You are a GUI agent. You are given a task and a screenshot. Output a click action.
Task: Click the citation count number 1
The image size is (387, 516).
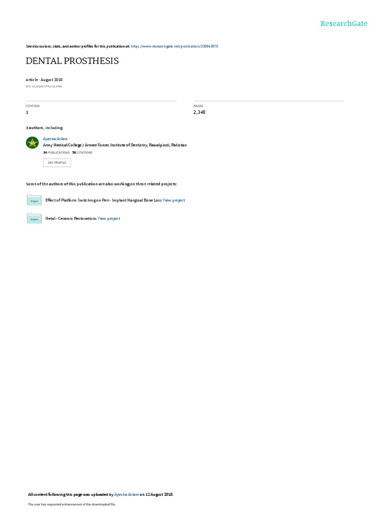[27, 112]
